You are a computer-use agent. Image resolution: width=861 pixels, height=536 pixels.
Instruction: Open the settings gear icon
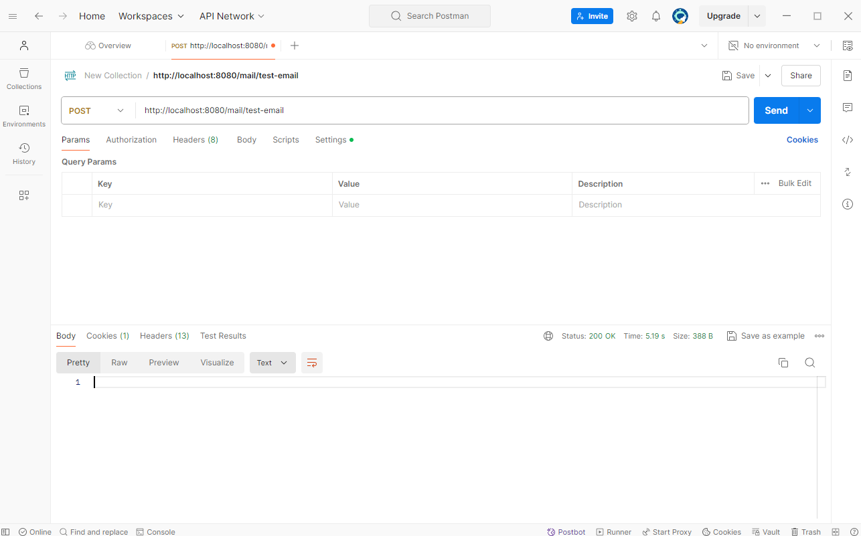coord(632,16)
